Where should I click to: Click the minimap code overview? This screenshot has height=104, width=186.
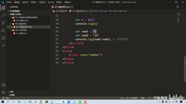click(180, 17)
